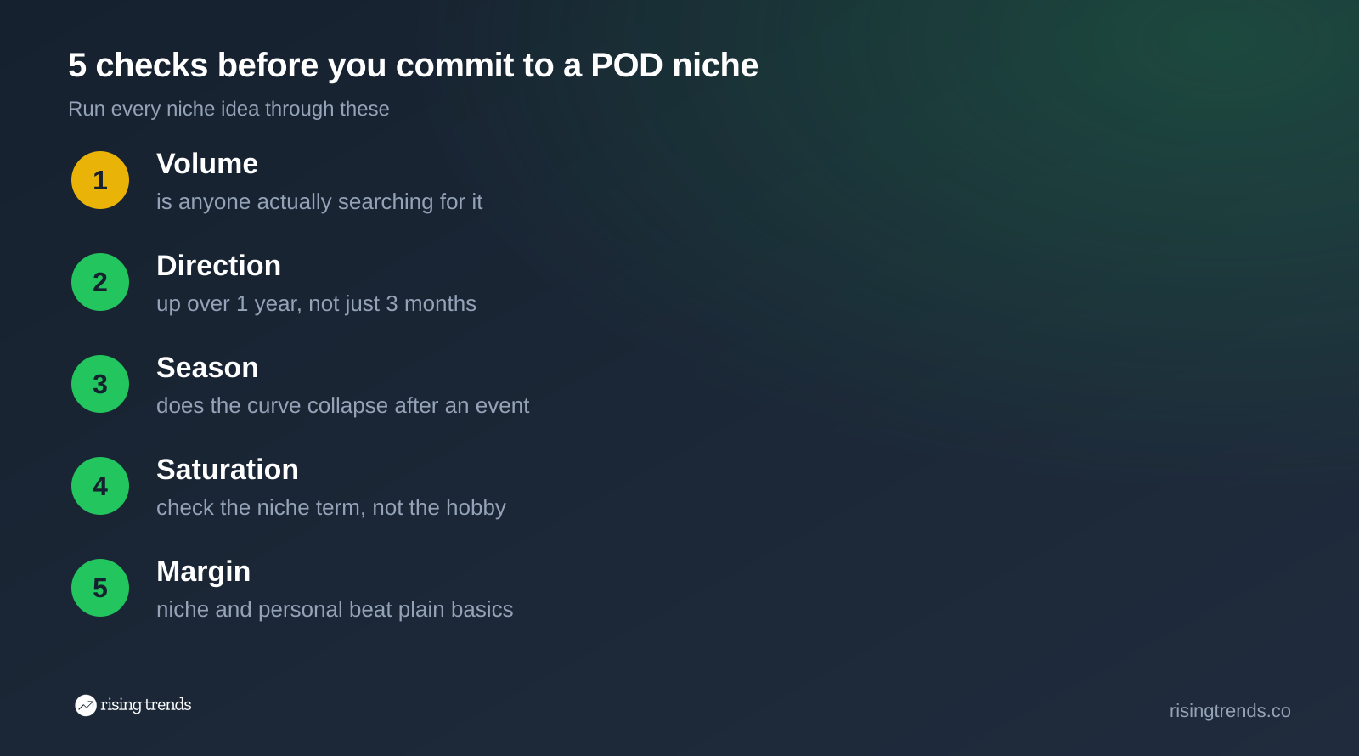Click subtitle 'Run every niche idea through these'
1359x756 pixels.
[x=228, y=110]
